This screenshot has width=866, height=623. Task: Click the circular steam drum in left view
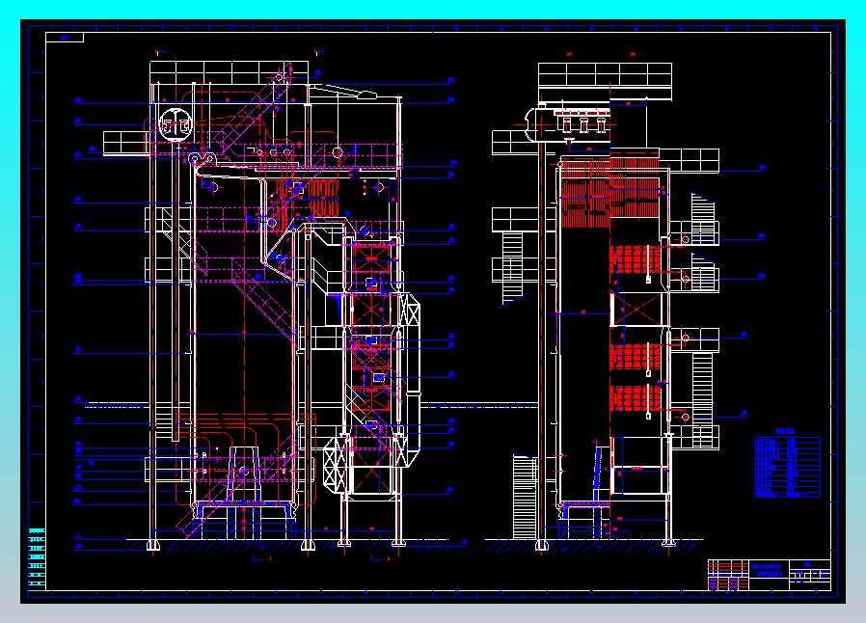(176, 124)
